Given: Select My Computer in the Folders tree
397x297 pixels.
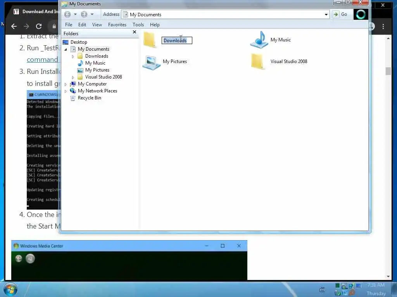Looking at the screenshot, I should pyautogui.click(x=92, y=84).
